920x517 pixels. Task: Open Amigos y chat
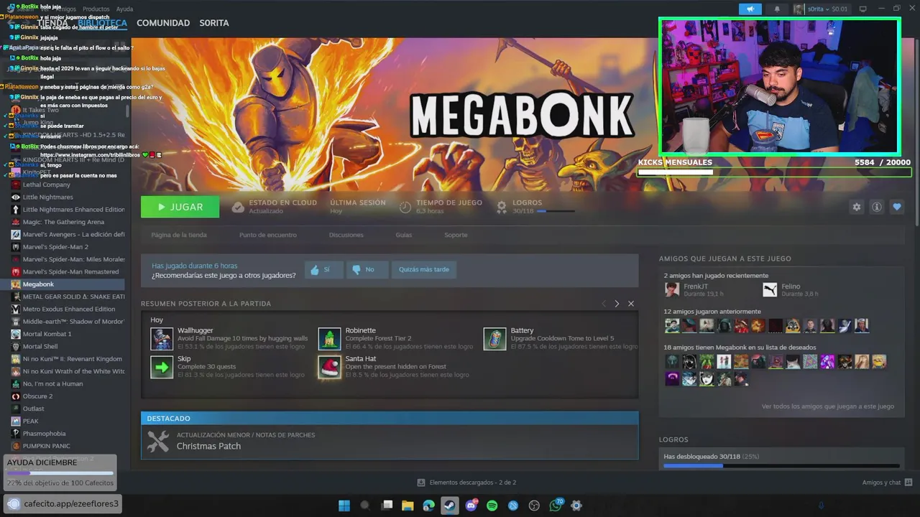tap(888, 483)
